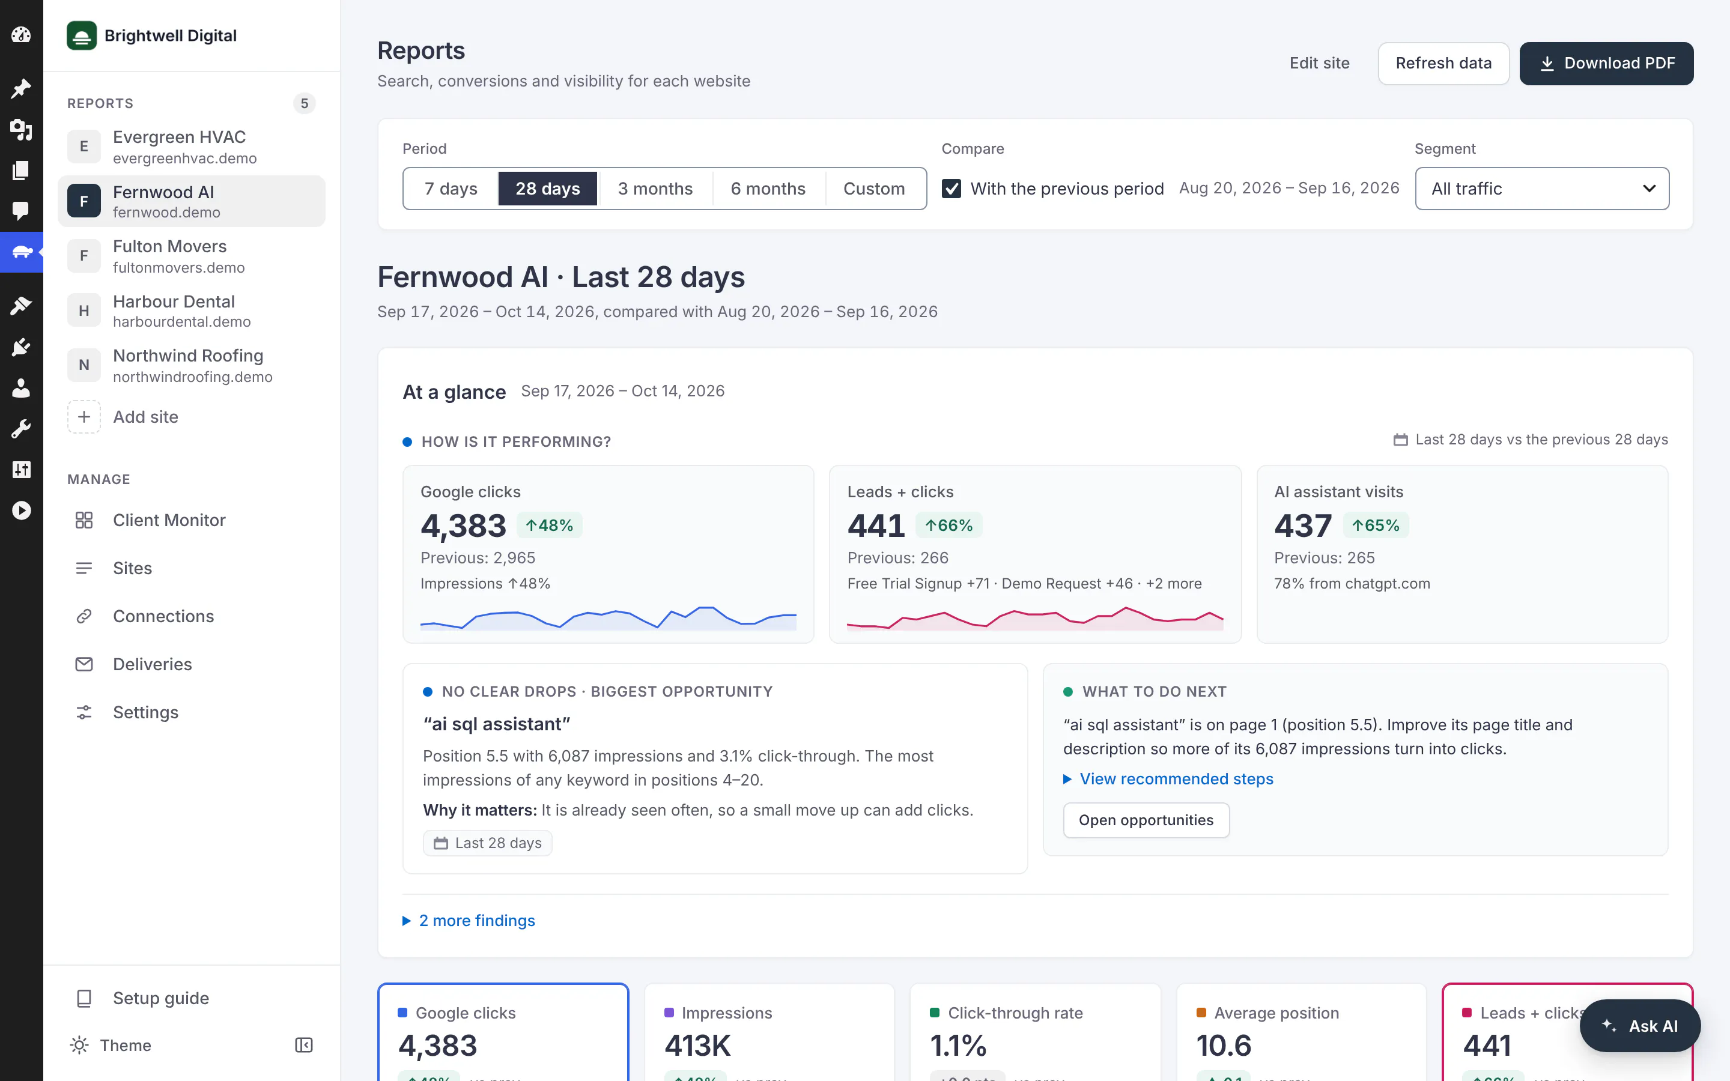Select the 6 months period tab

coord(768,188)
